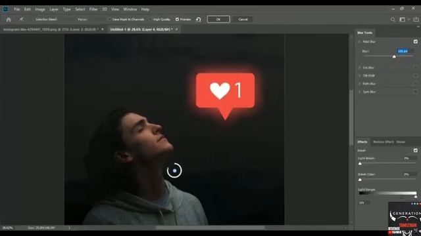Open the Edit menu
Screen dimensions: 421x236
(x=28, y=9)
